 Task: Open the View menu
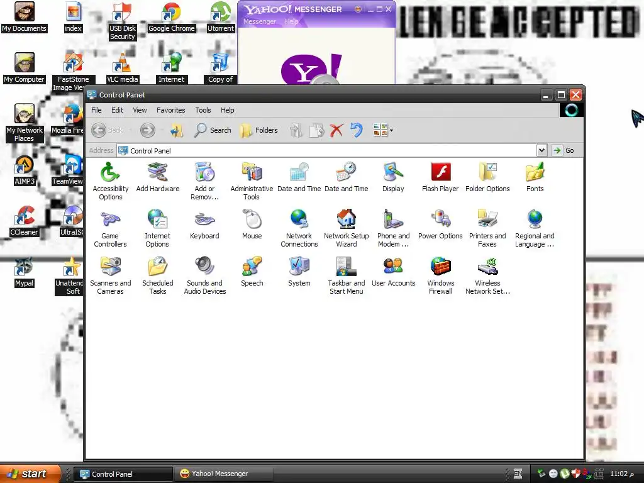tap(140, 110)
